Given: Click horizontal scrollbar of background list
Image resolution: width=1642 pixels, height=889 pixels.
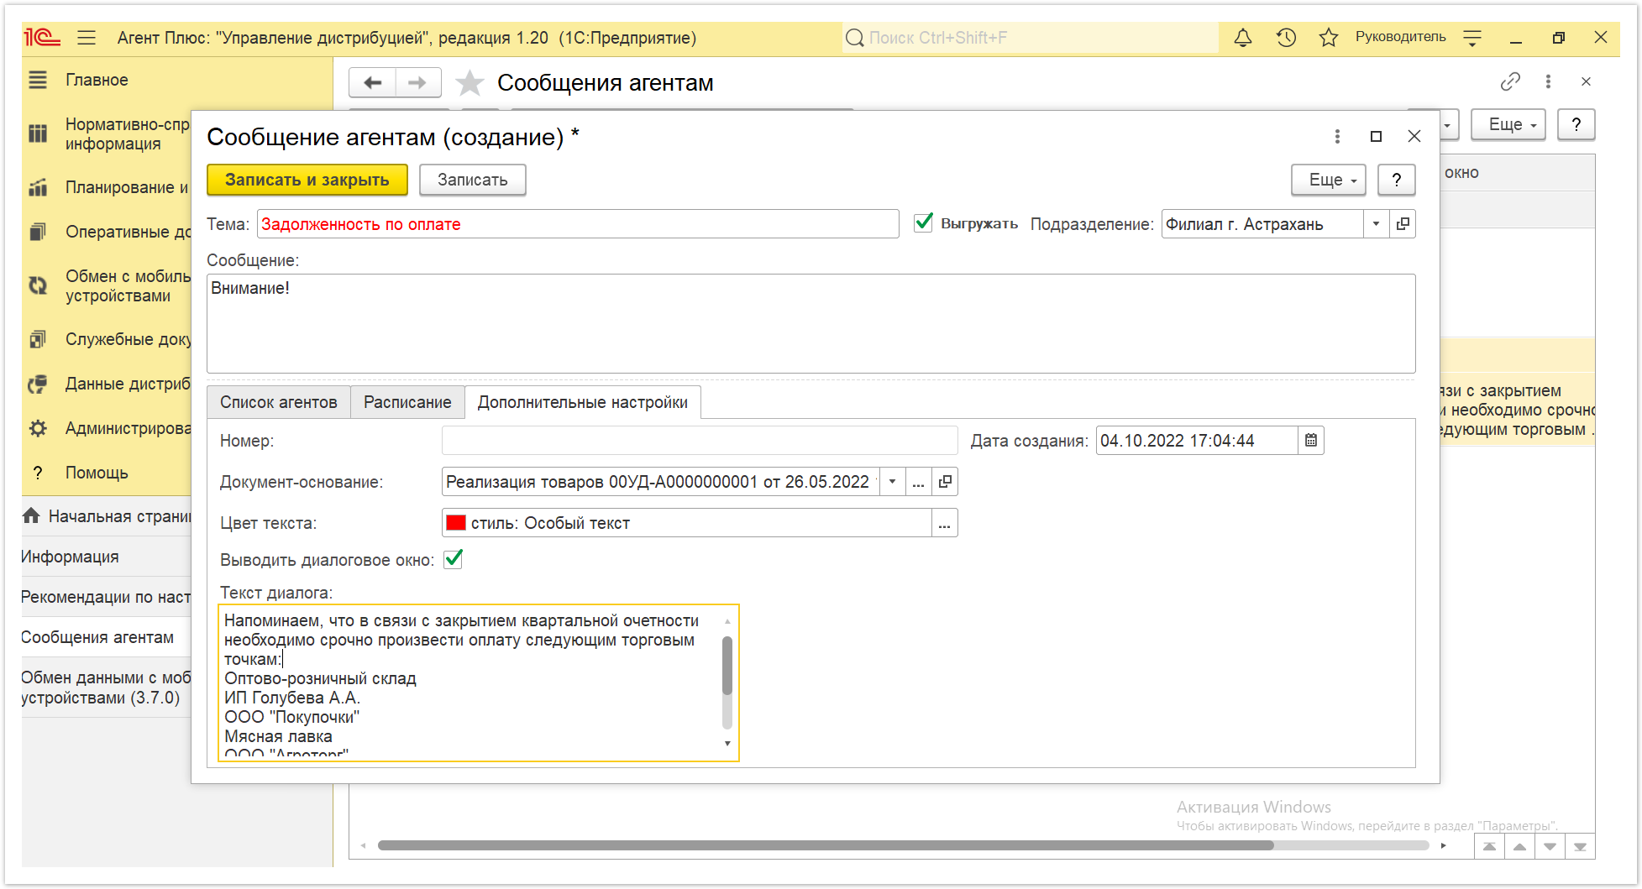Looking at the screenshot, I should pyautogui.click(x=826, y=845).
